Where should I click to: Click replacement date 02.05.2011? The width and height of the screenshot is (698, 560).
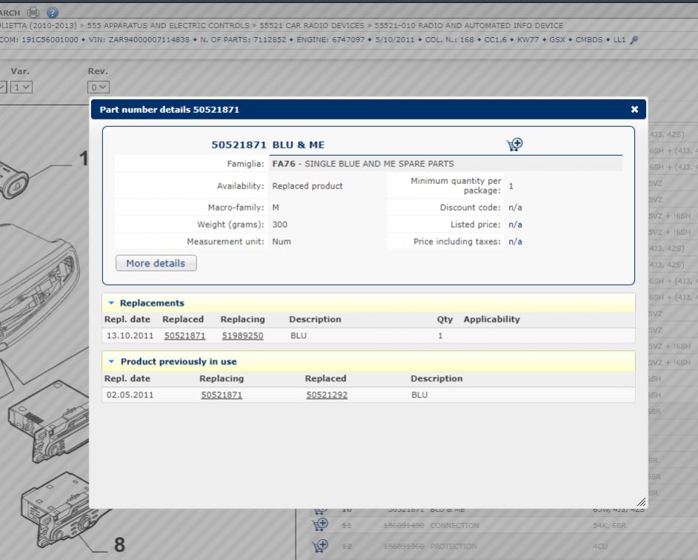(130, 395)
